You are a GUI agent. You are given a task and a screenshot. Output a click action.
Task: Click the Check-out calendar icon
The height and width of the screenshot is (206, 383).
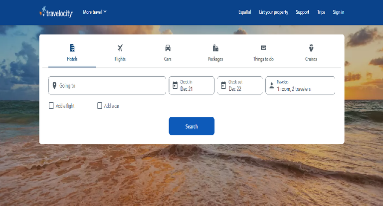coord(223,85)
